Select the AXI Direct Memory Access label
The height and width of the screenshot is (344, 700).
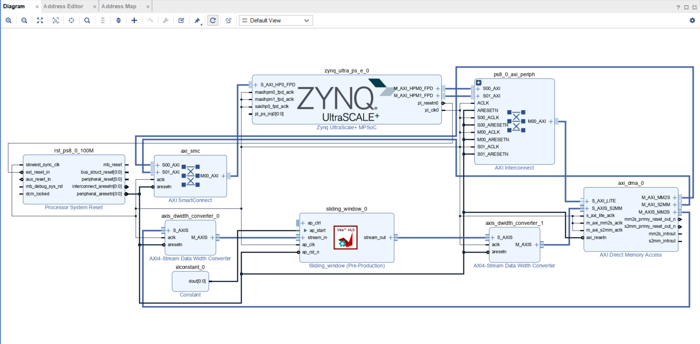631,255
